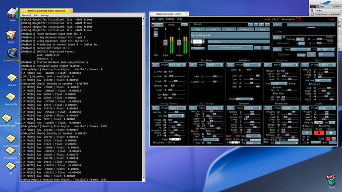Click the FX% slider handle
The image size is (342, 192).
tap(156, 34)
